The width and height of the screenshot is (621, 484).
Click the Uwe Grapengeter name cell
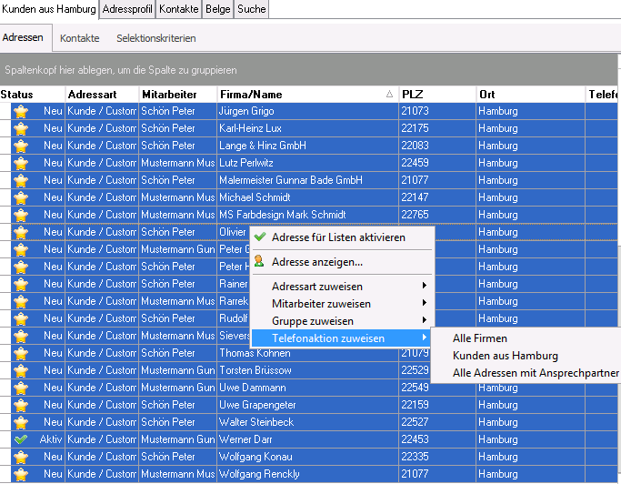tap(307, 405)
